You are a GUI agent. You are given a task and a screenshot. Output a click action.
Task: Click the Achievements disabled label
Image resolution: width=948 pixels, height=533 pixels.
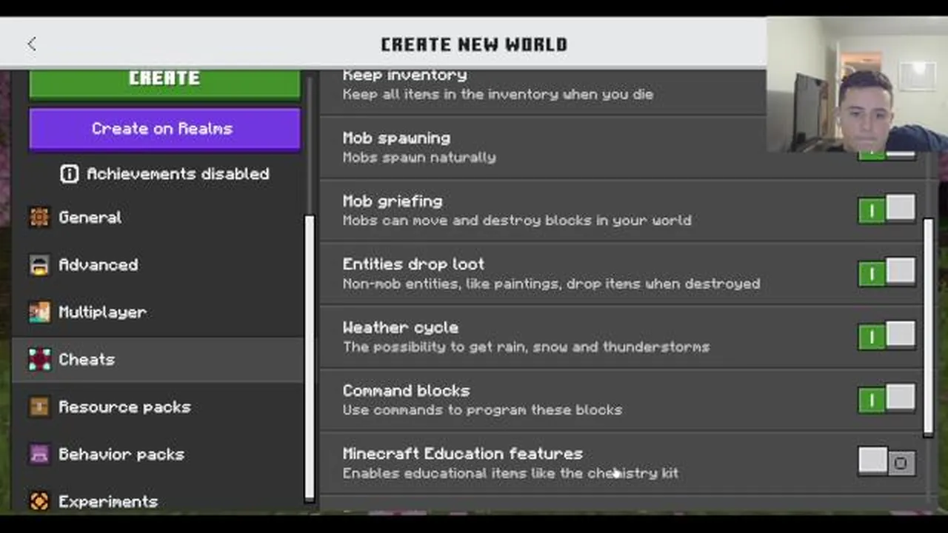[x=178, y=174]
